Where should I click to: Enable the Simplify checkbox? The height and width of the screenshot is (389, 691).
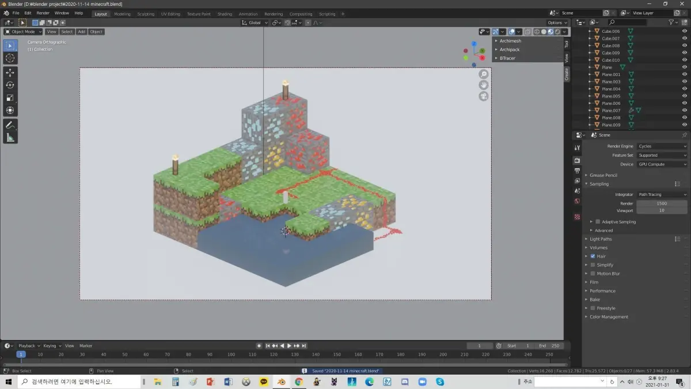point(593,265)
